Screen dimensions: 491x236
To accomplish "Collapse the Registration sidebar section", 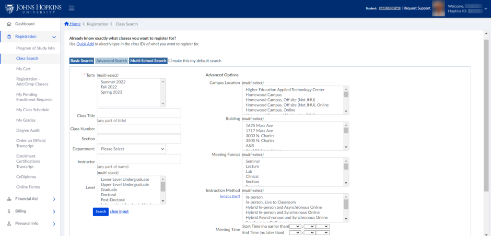I will pyautogui.click(x=54, y=37).
